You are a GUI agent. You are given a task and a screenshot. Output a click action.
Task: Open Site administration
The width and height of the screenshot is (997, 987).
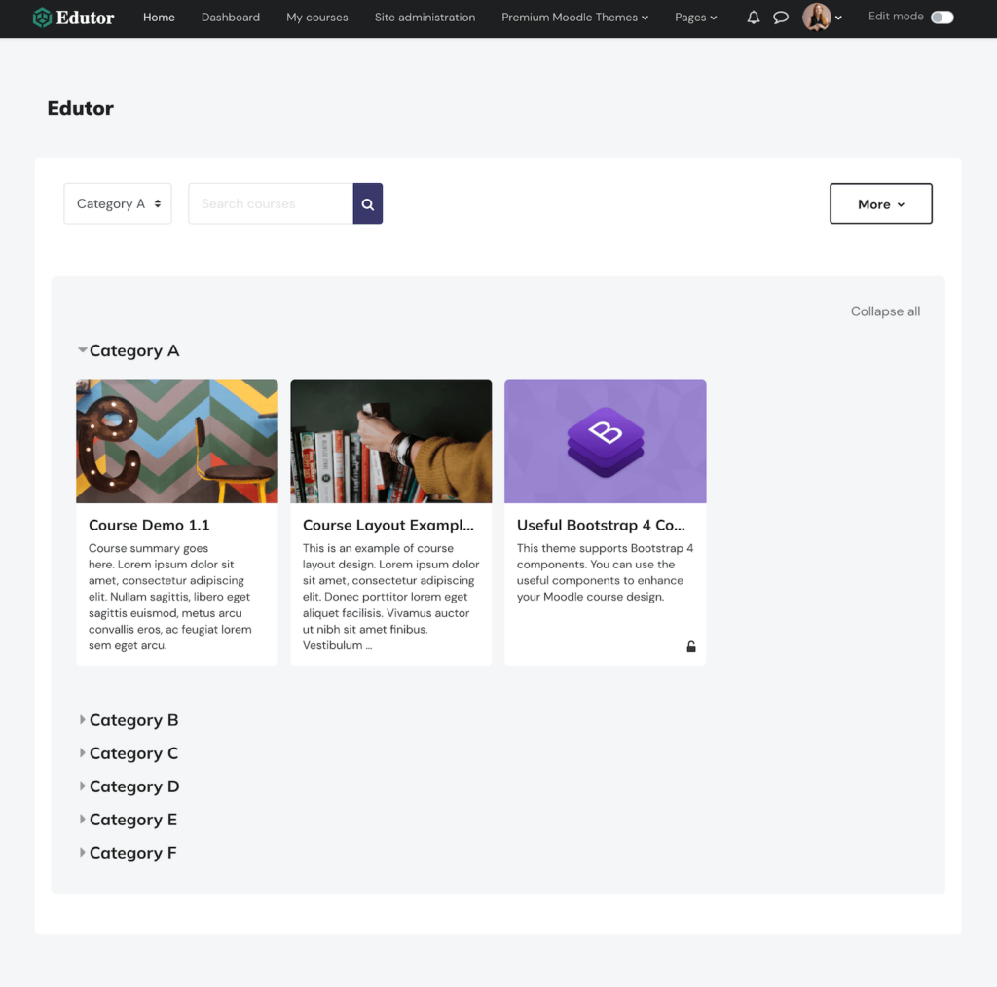(425, 18)
